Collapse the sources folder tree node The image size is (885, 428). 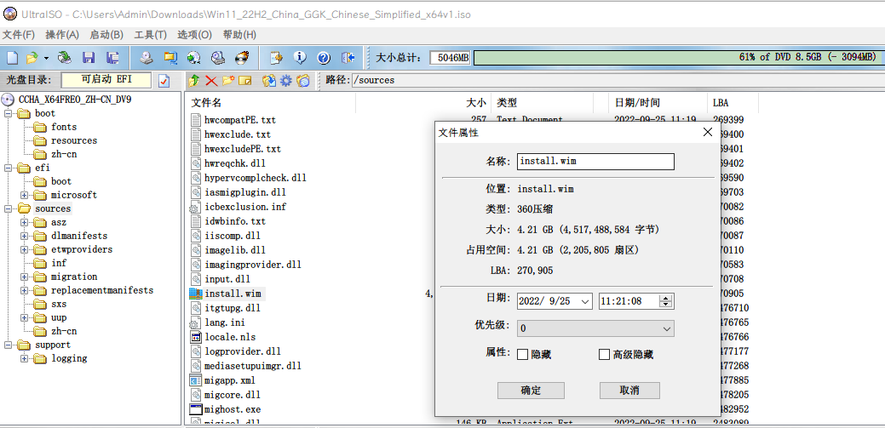click(x=9, y=208)
